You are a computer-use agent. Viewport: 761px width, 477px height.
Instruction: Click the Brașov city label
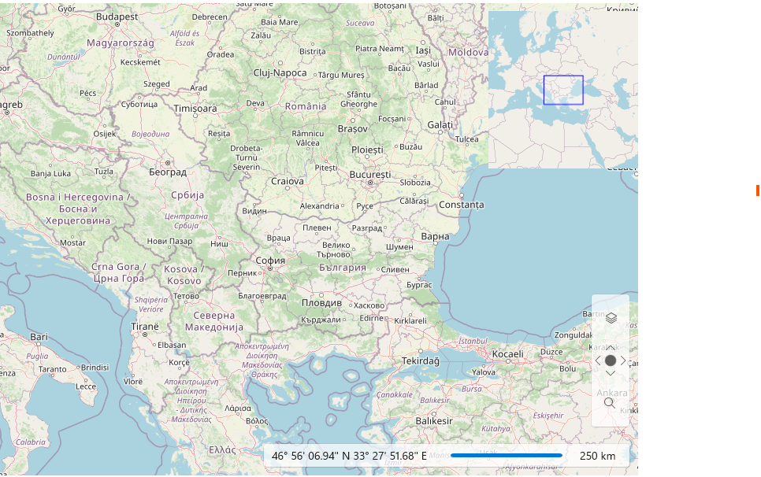[353, 129]
